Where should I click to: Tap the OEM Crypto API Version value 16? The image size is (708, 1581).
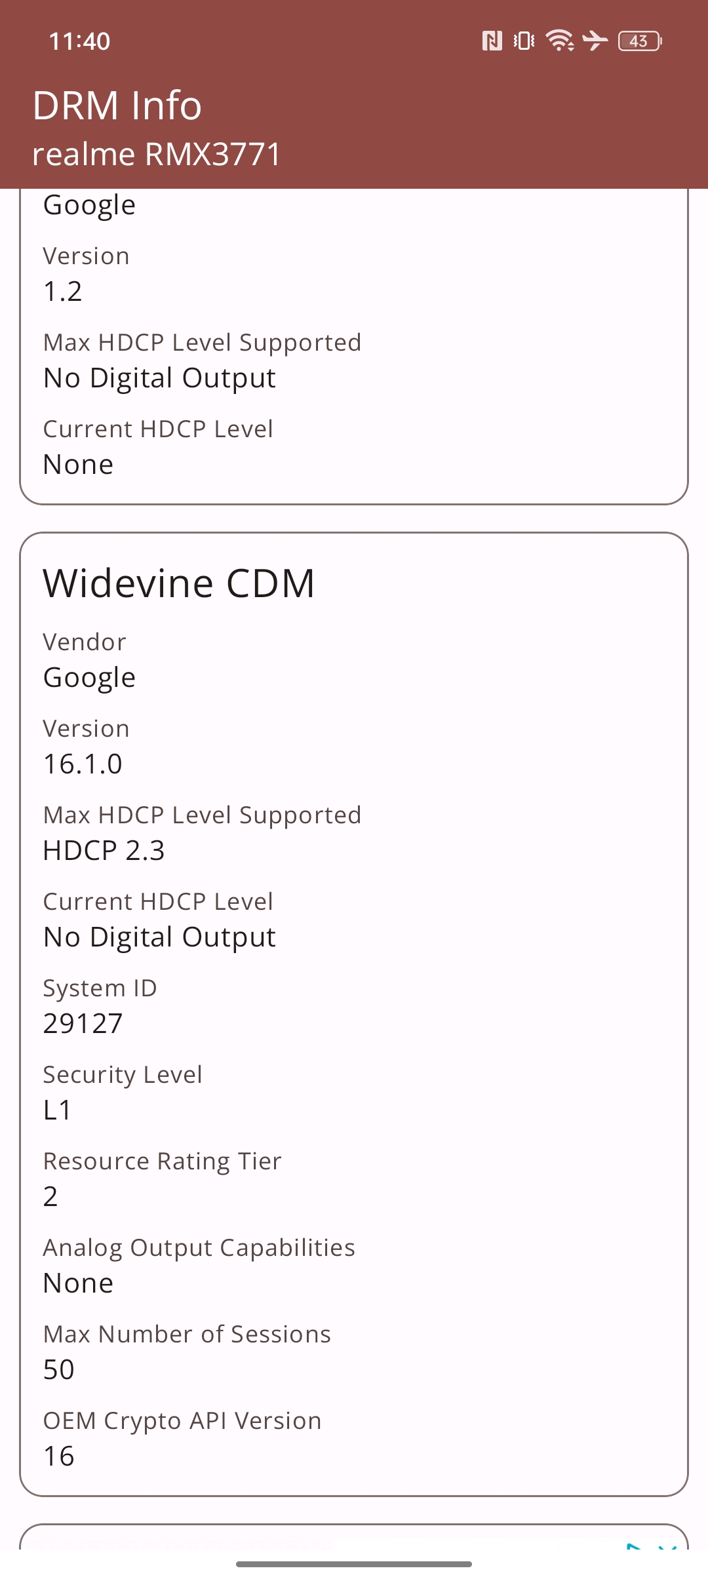(59, 1456)
